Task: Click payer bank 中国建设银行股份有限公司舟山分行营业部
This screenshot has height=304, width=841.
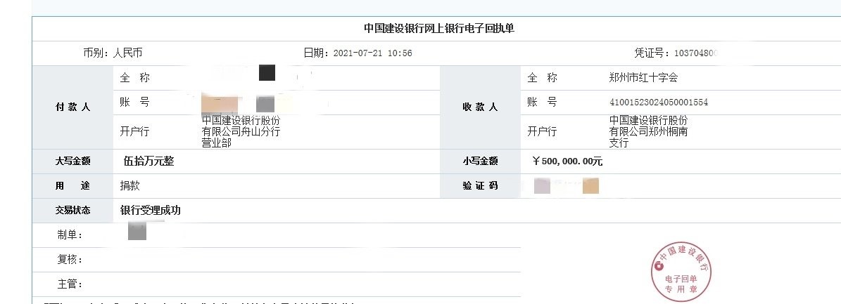Action: tap(241, 131)
